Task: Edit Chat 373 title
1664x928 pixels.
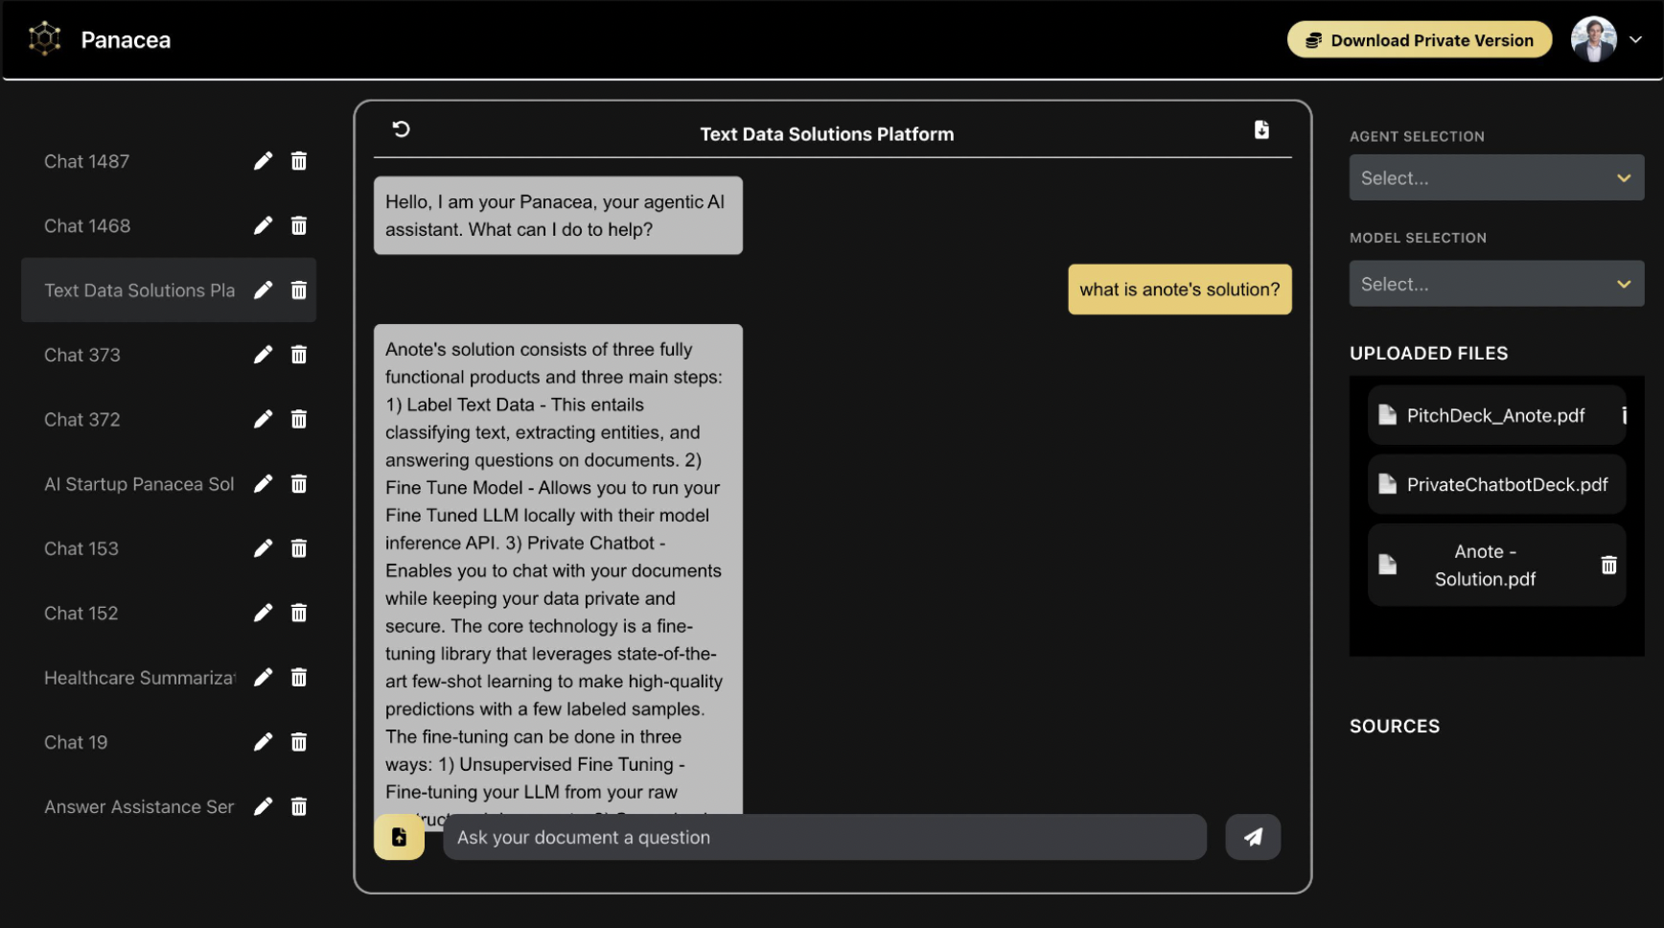Action: click(263, 355)
